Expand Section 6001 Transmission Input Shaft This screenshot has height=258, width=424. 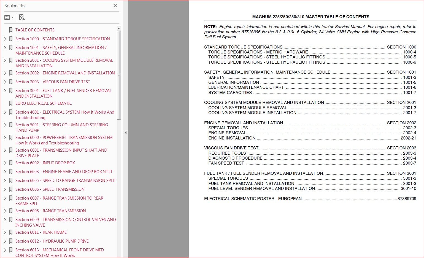(x=5, y=150)
